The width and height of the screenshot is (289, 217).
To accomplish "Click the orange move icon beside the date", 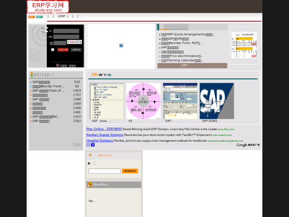I will click(x=90, y=155).
